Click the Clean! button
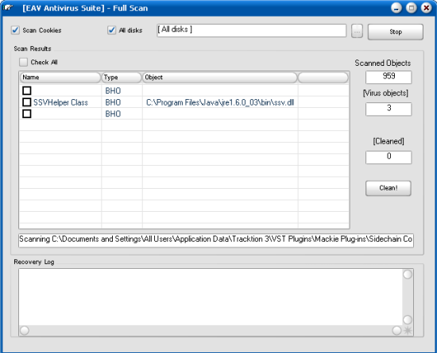The image size is (437, 353). click(x=389, y=188)
